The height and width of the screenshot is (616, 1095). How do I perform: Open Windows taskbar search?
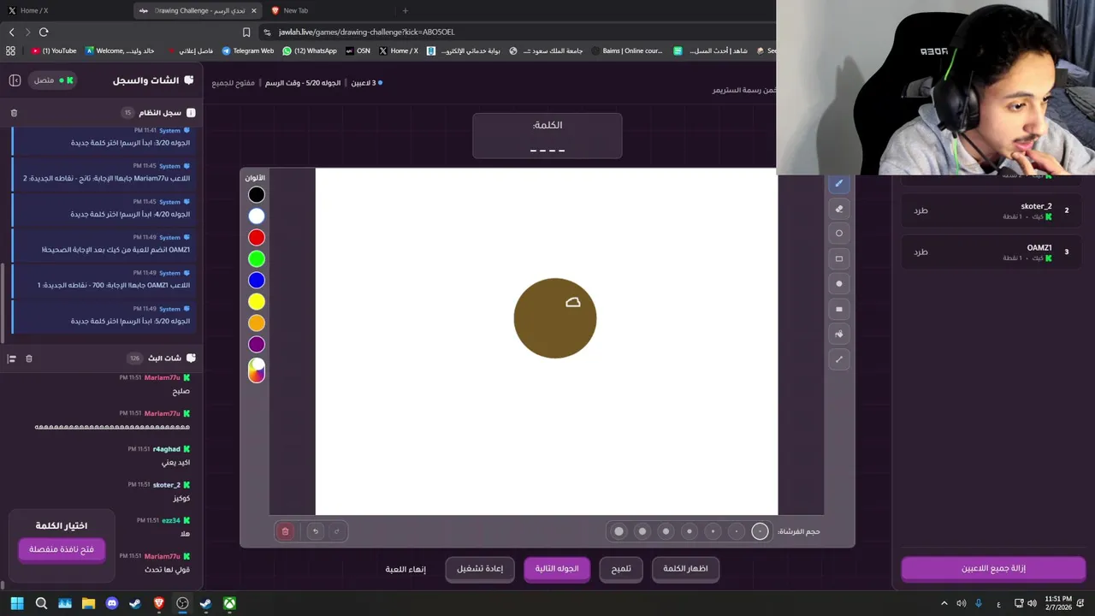click(41, 603)
